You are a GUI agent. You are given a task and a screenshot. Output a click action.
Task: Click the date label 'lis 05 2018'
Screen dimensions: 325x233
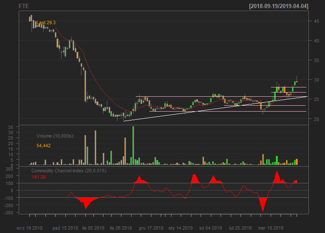coord(93,228)
